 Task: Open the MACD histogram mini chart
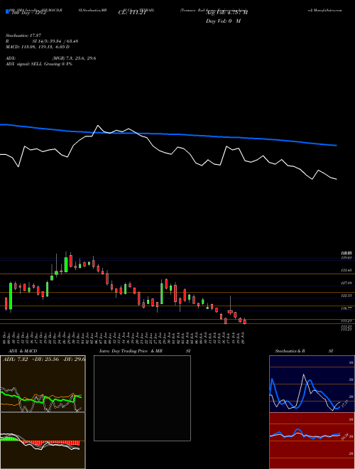pos(43,441)
